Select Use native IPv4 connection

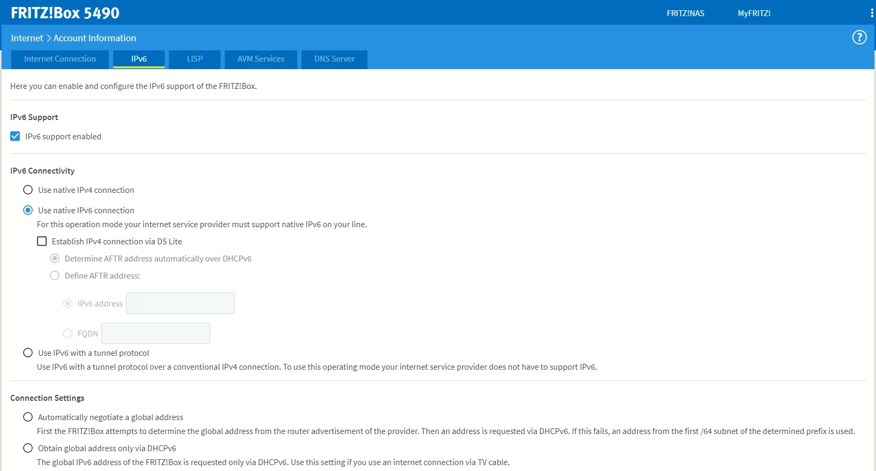(x=28, y=190)
